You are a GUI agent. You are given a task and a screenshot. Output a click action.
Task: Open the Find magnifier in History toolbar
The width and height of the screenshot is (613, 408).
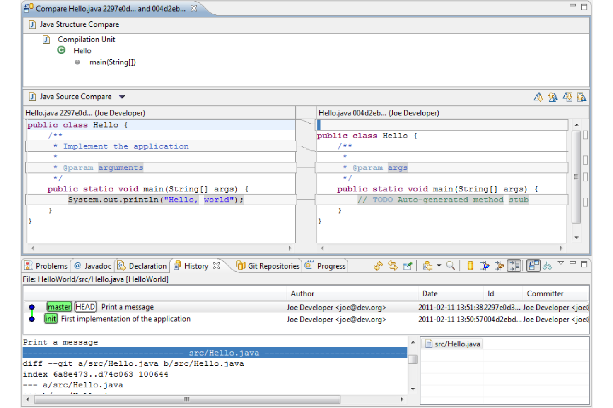click(x=451, y=266)
